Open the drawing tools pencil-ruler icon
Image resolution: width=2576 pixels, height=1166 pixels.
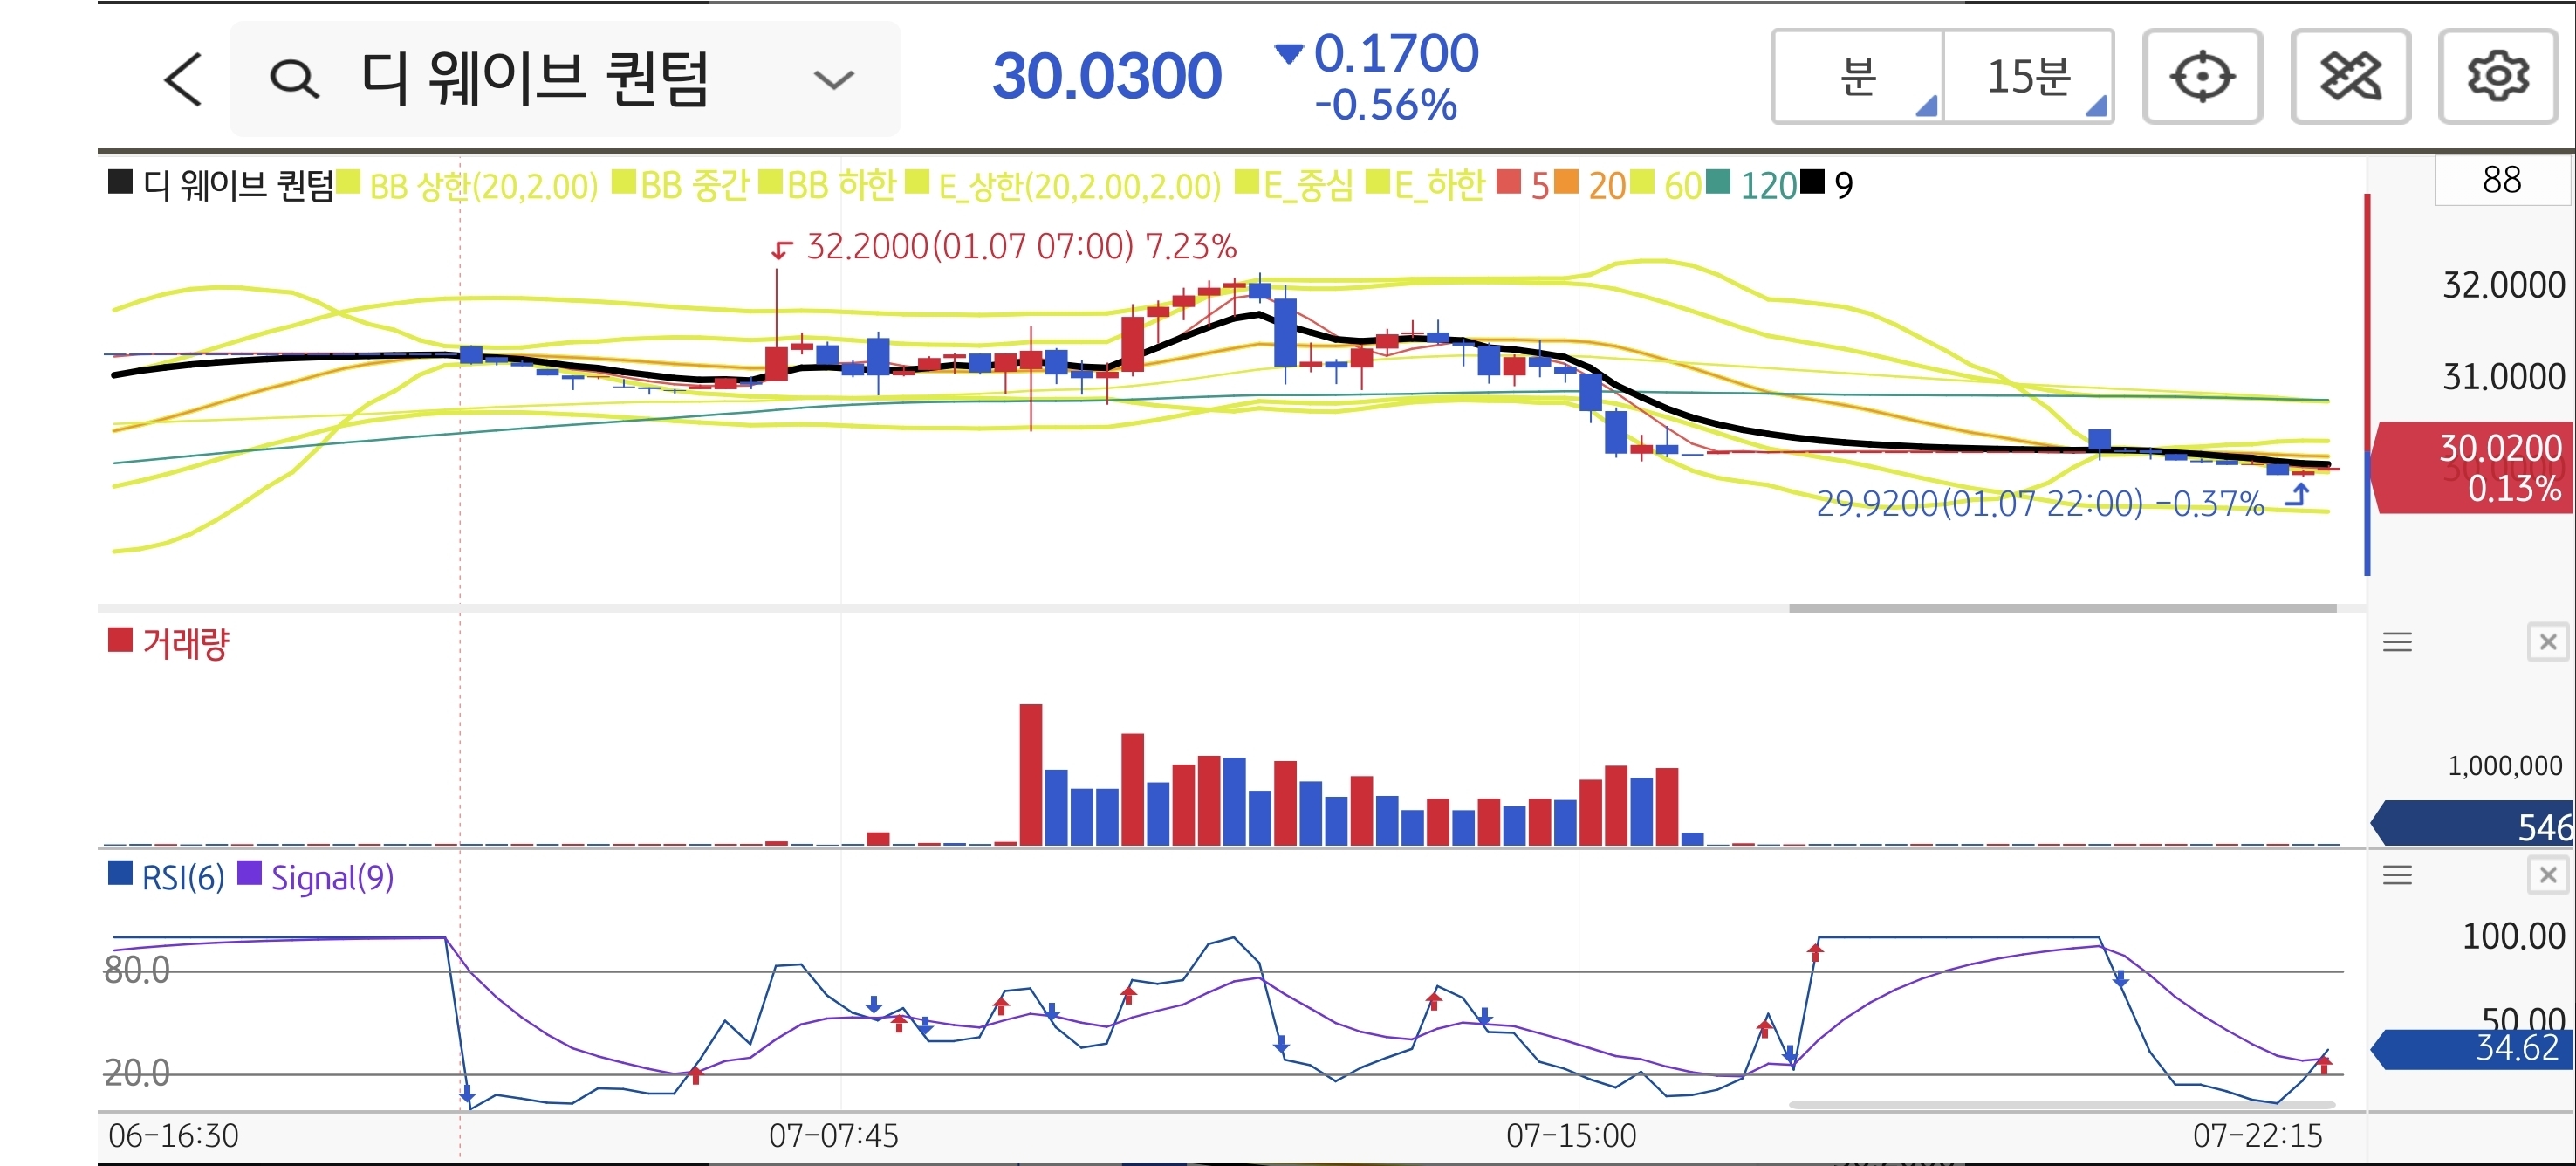tap(2349, 77)
